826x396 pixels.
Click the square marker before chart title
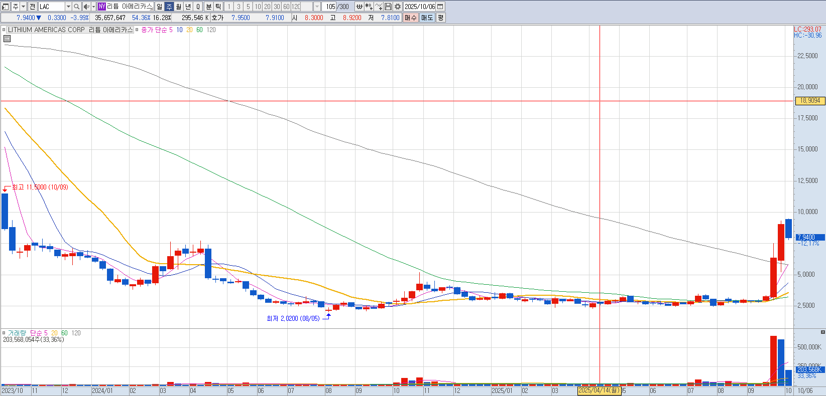pos(4,30)
